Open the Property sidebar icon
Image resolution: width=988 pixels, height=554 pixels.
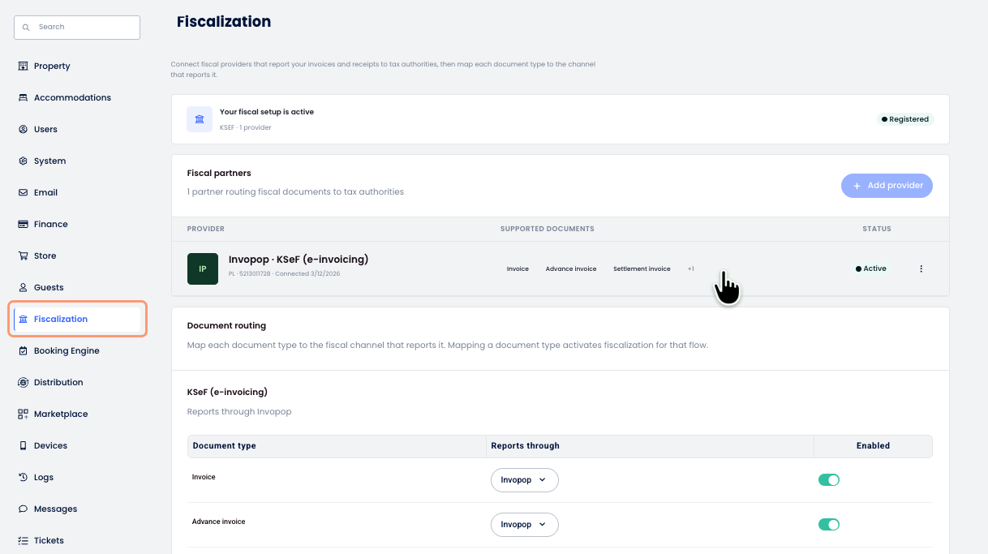pos(23,66)
